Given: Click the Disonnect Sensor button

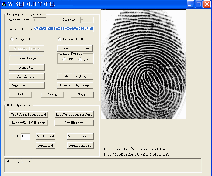Looking at the screenshot, I should [75, 49].
